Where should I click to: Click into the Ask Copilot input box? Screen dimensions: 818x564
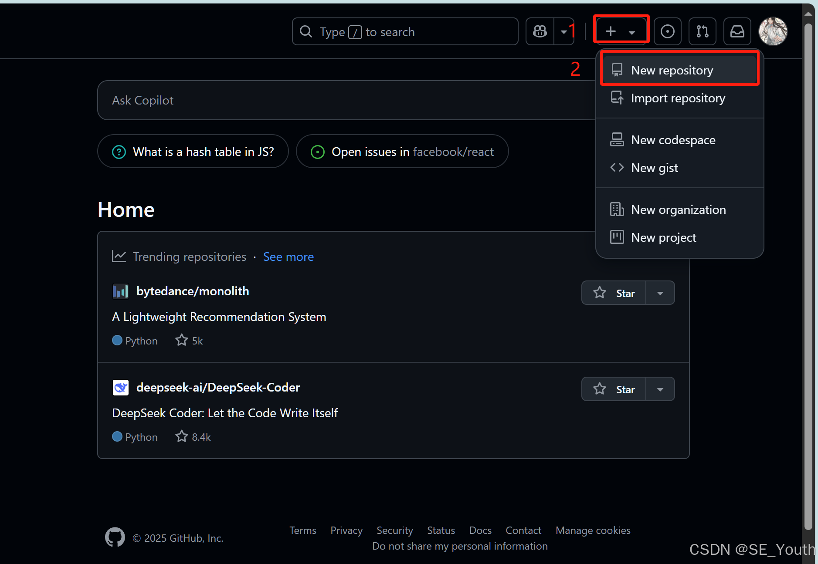pos(346,100)
